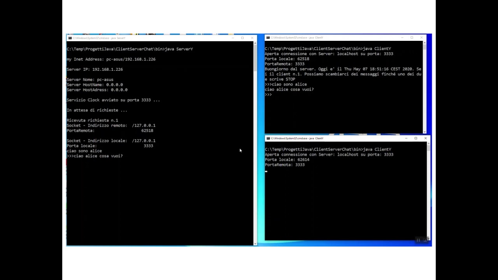Click the cmd icon in the ServerY title bar
Screen dimensions: 498x280
pyautogui.click(x=70, y=38)
